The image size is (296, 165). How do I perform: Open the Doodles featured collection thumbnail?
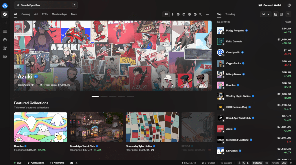coord(40,127)
